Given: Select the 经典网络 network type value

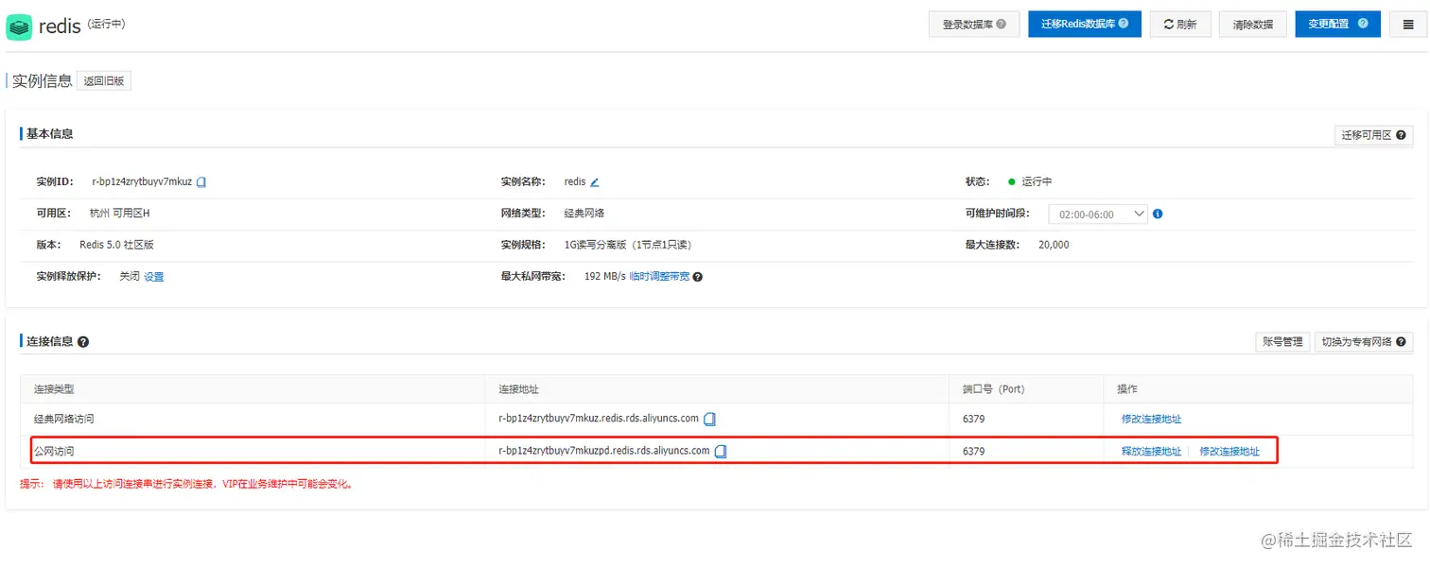Looking at the screenshot, I should [x=584, y=214].
